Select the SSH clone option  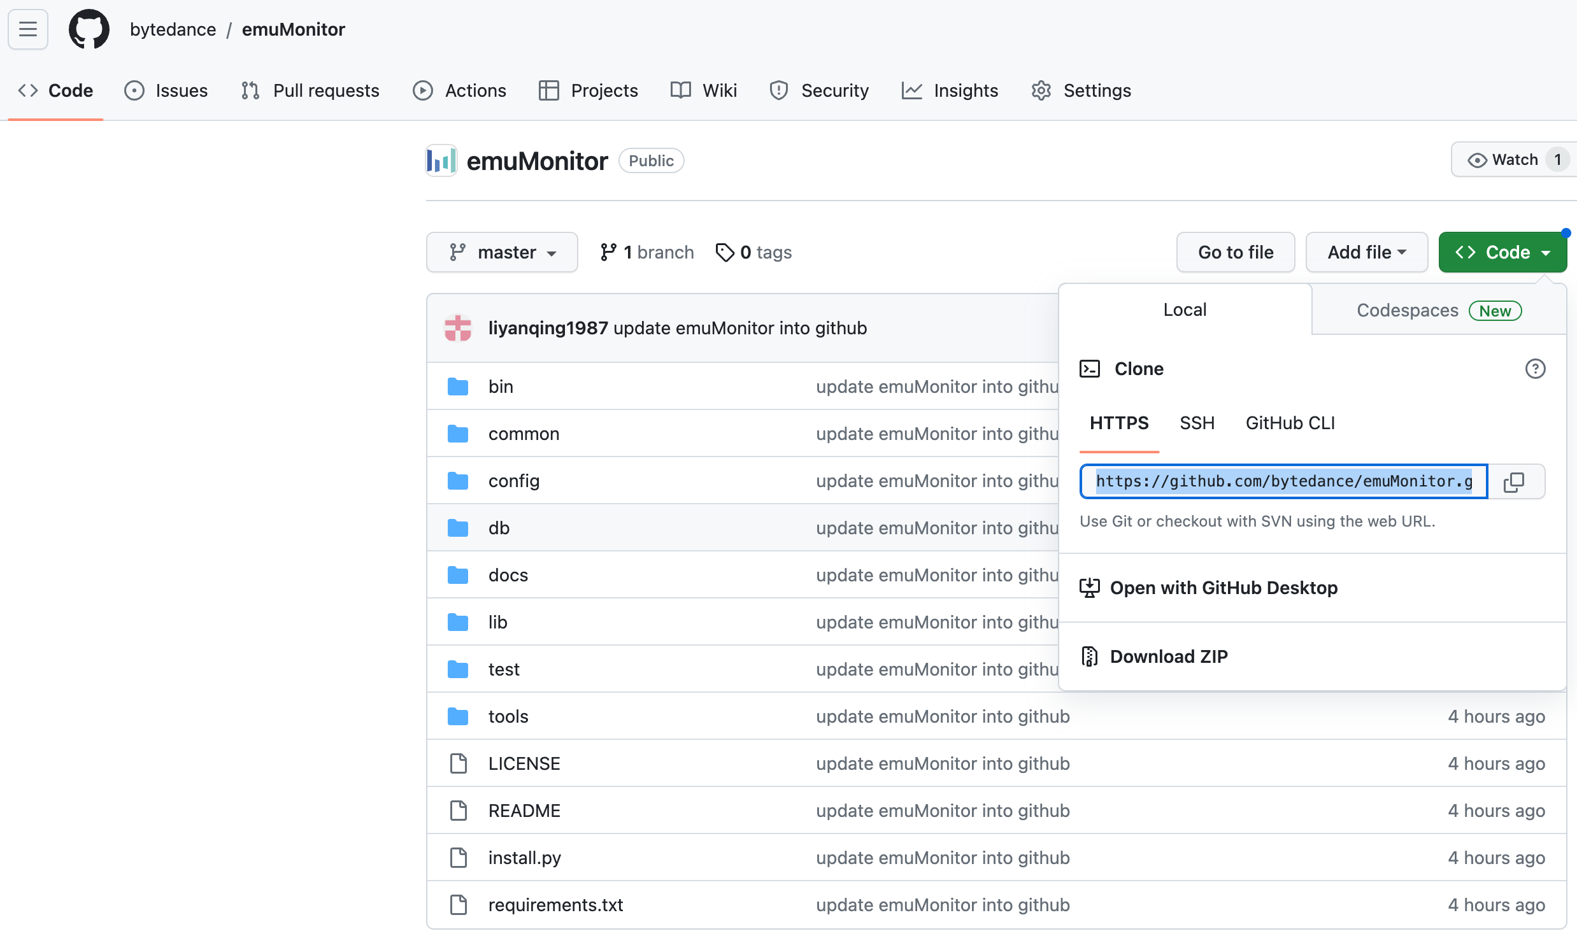pyautogui.click(x=1197, y=423)
